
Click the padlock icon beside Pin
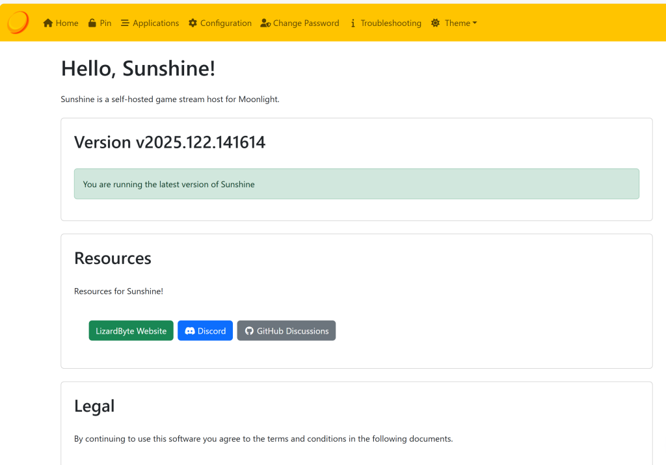pyautogui.click(x=92, y=23)
